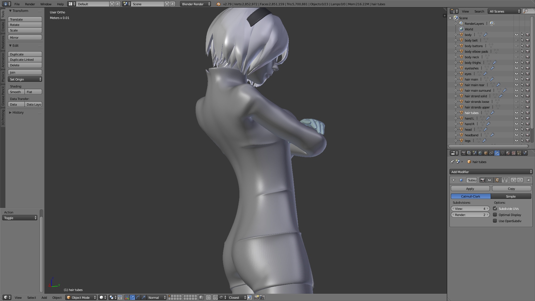Toggle Subsurf modifier render camera visibility
Image resolution: width=535 pixels, height=301 pixels.
(x=482, y=180)
